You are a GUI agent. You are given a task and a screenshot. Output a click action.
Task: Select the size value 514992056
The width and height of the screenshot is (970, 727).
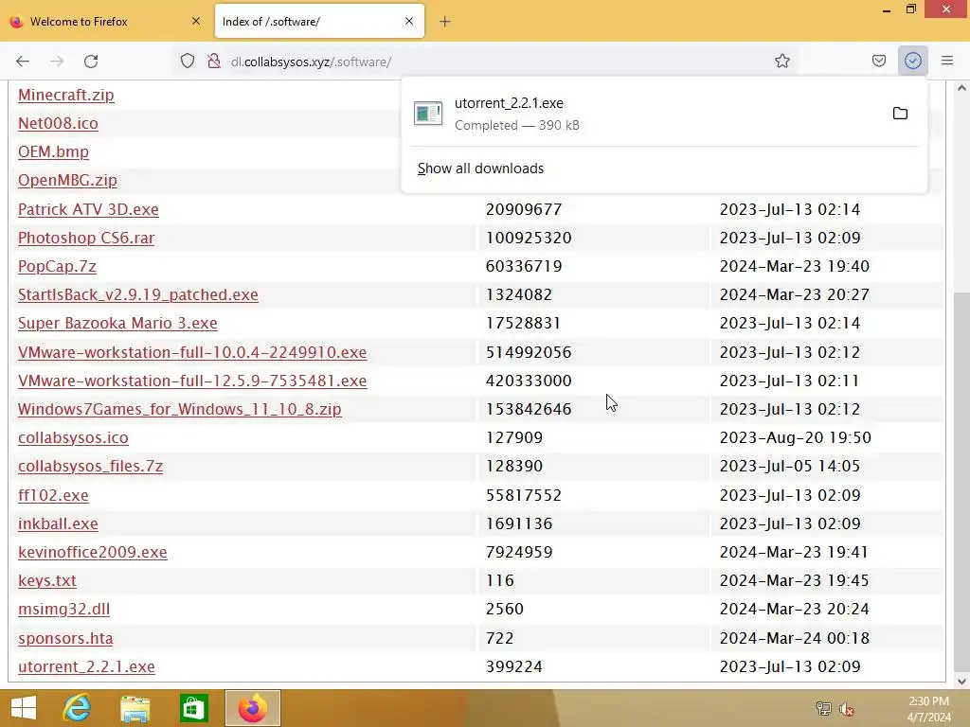click(529, 352)
